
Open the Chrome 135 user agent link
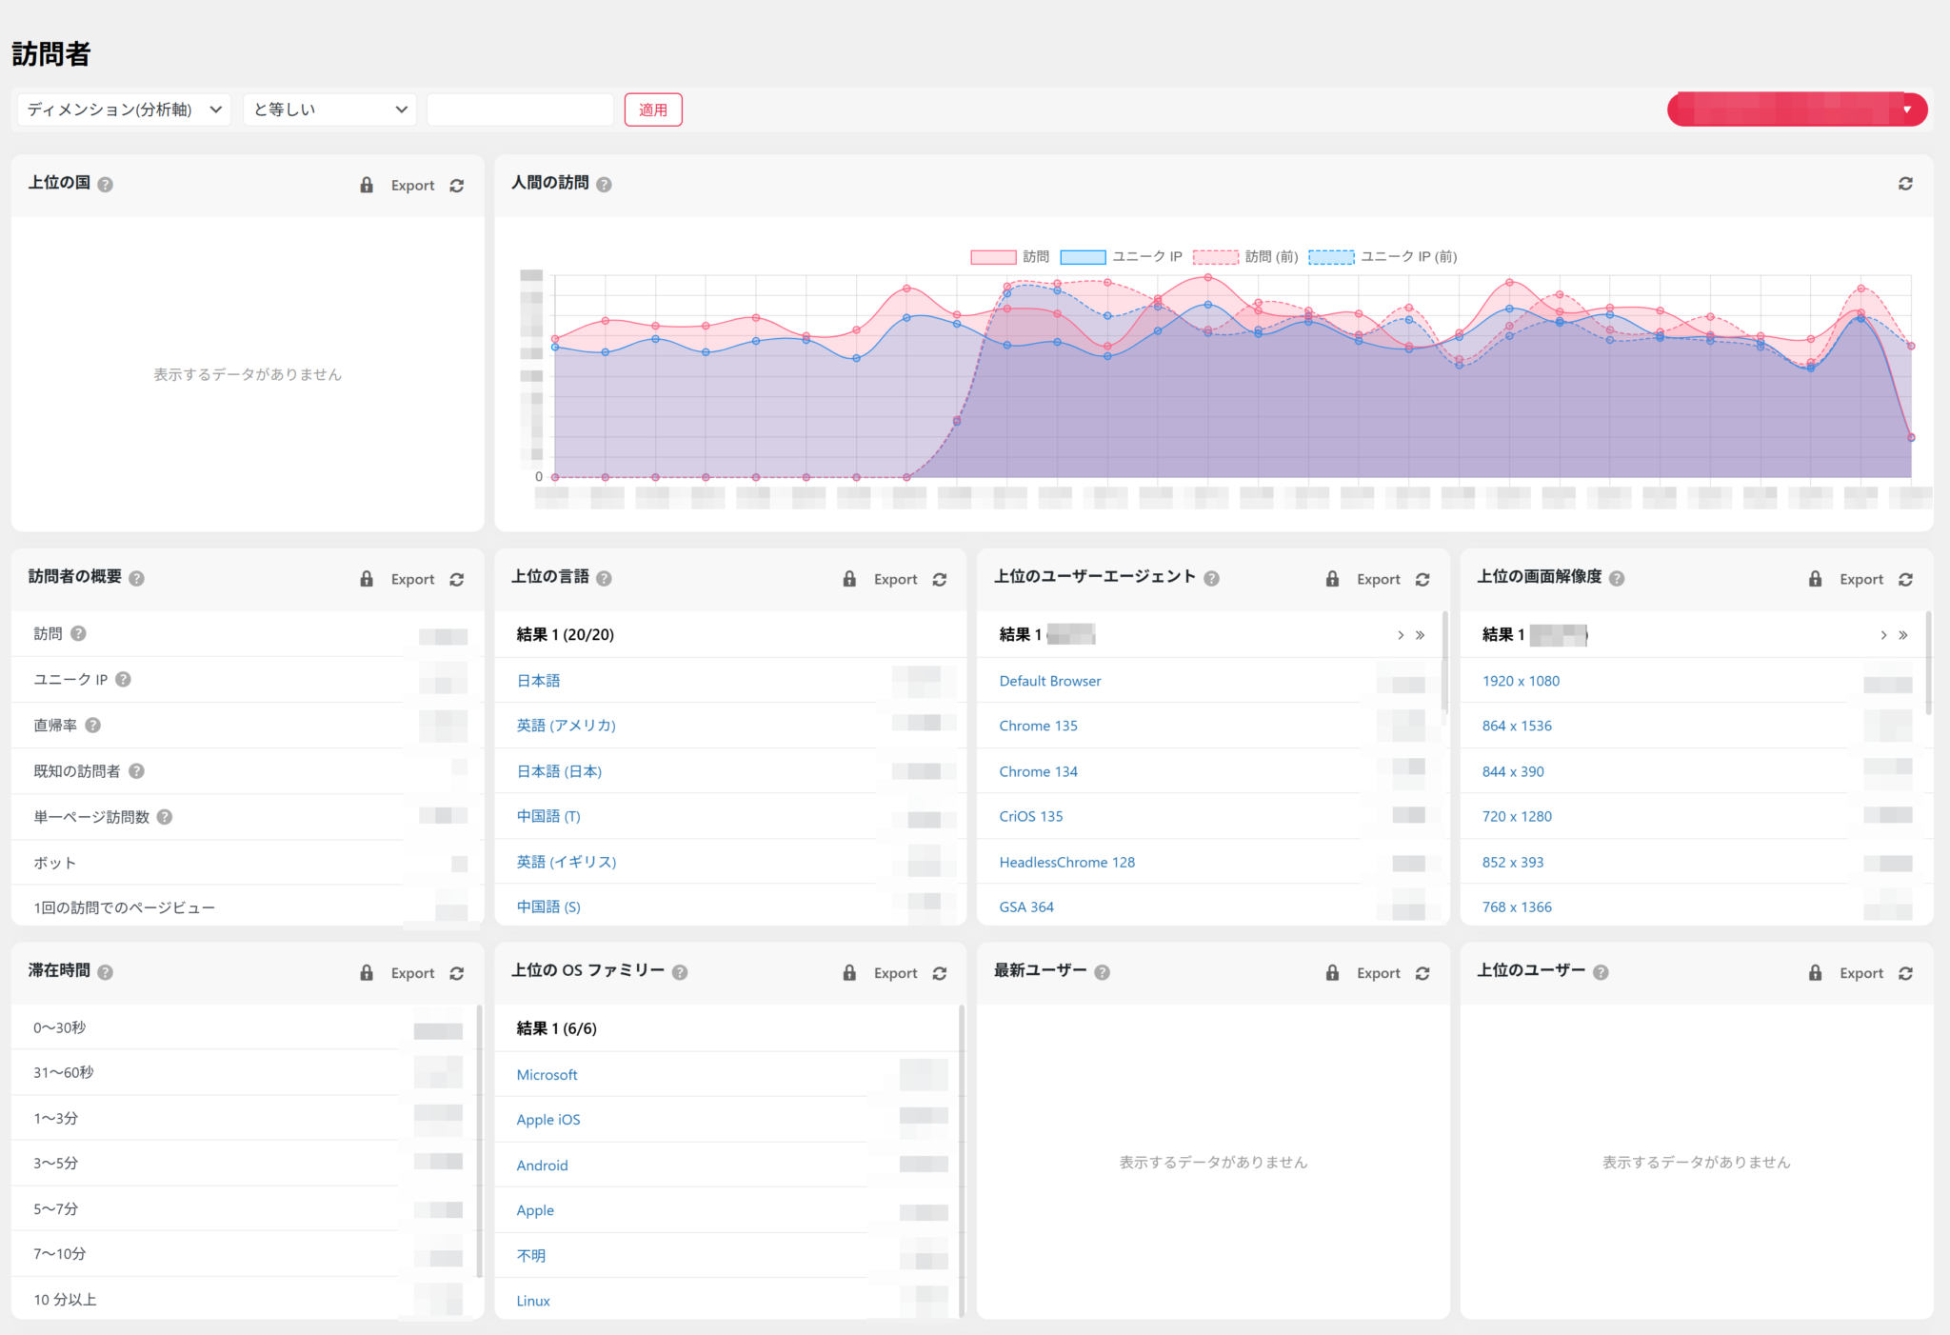click(1038, 725)
